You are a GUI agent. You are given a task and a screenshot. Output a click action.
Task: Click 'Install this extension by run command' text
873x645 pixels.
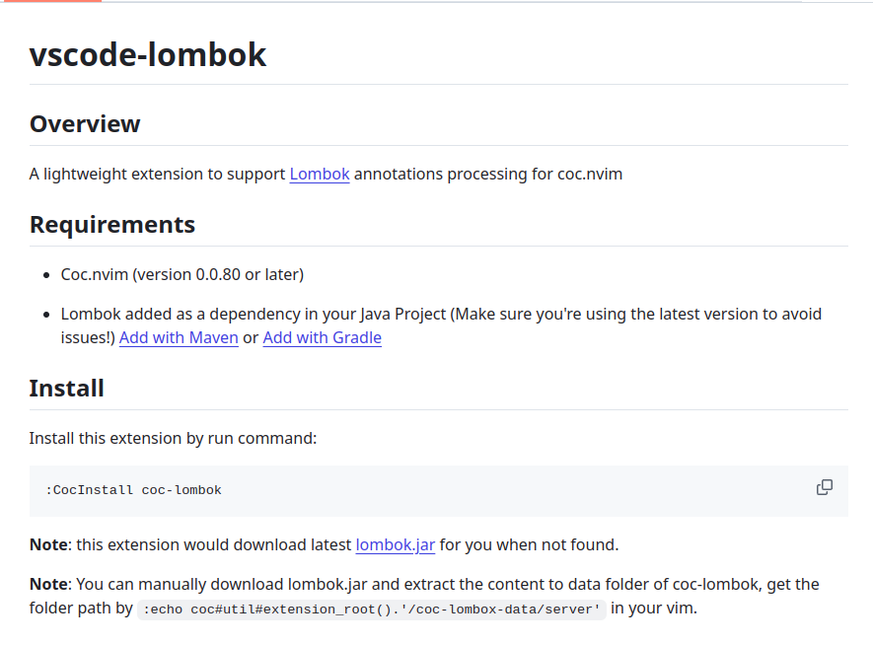click(173, 437)
